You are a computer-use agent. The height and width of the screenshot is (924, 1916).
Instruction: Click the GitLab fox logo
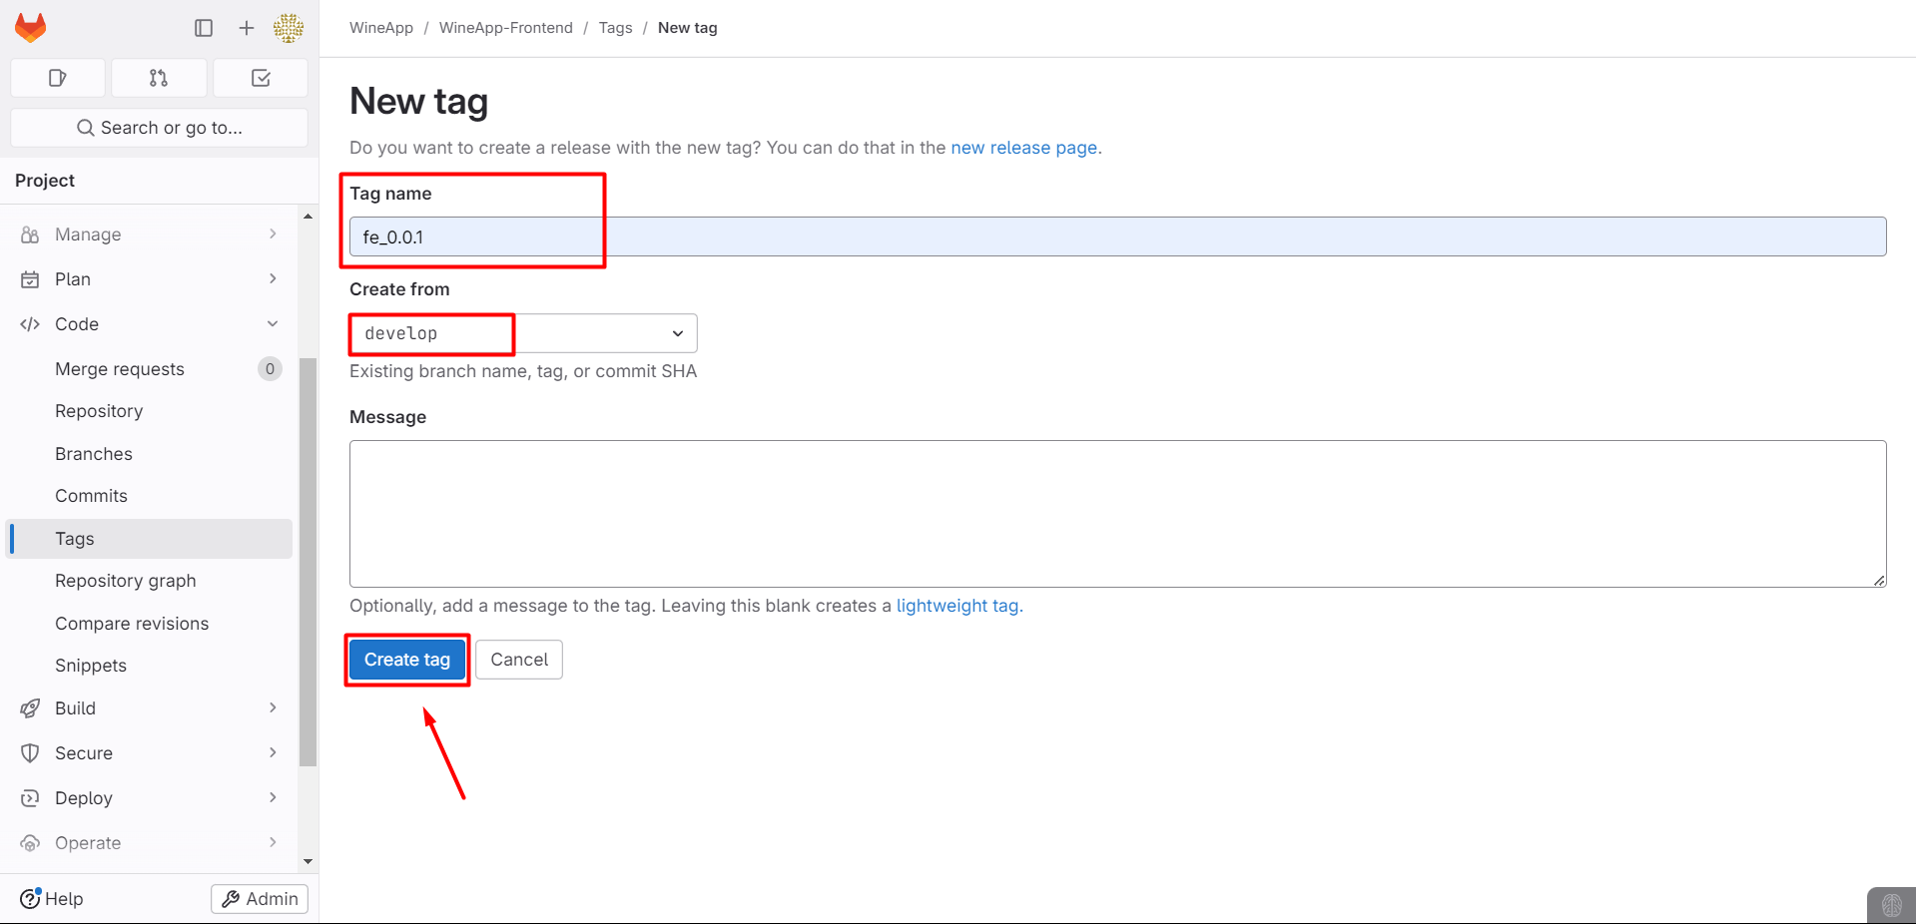coord(31,28)
